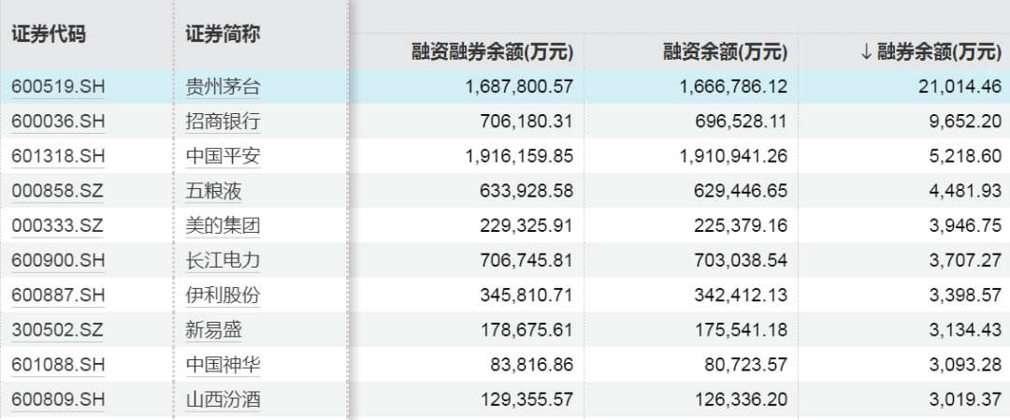
Task: Select the 五粮液 name cell
Action: [x=213, y=192]
